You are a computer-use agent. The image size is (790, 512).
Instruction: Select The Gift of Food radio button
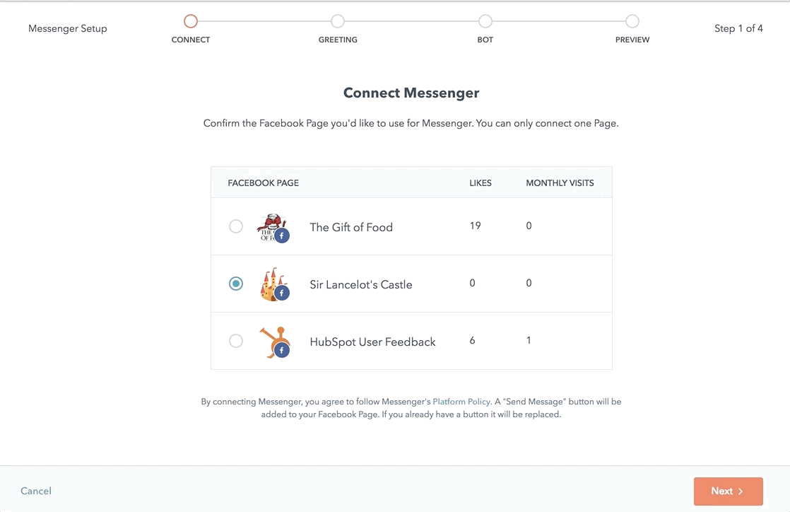[x=236, y=226]
